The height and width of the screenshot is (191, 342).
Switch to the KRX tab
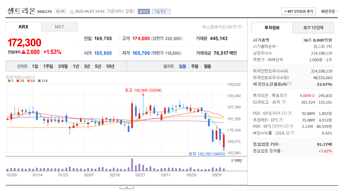click(x=24, y=27)
